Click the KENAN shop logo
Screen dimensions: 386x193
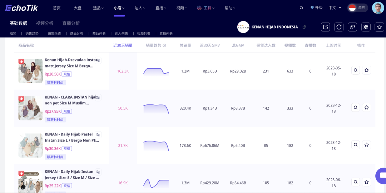[x=243, y=27]
